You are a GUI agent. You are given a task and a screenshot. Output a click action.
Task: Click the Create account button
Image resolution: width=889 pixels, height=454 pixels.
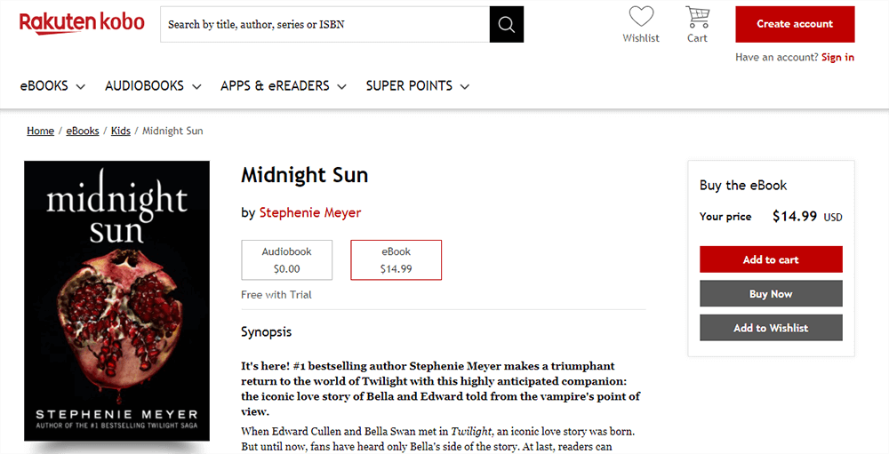tap(795, 24)
